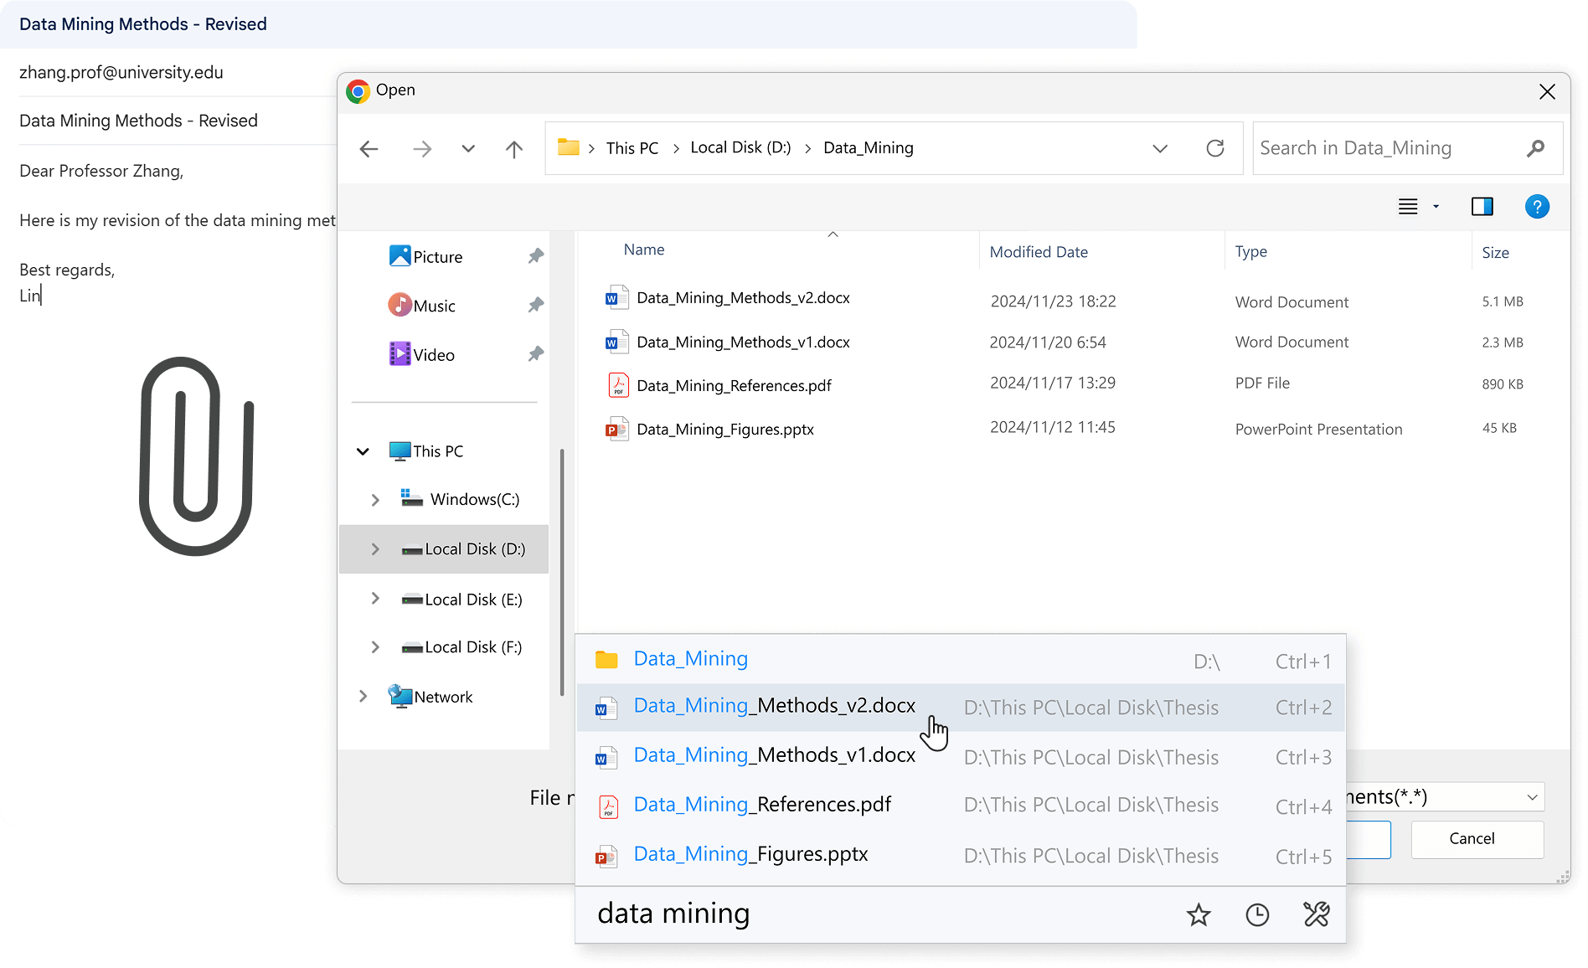Click the magnifier search icon
Screen dimensions: 1588x968
1535,148
